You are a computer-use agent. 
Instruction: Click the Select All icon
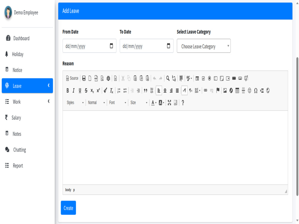[181, 78]
